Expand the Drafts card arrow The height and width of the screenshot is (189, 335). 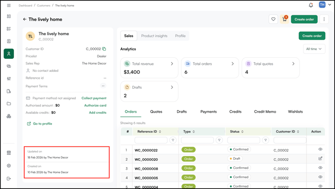click(x=172, y=87)
